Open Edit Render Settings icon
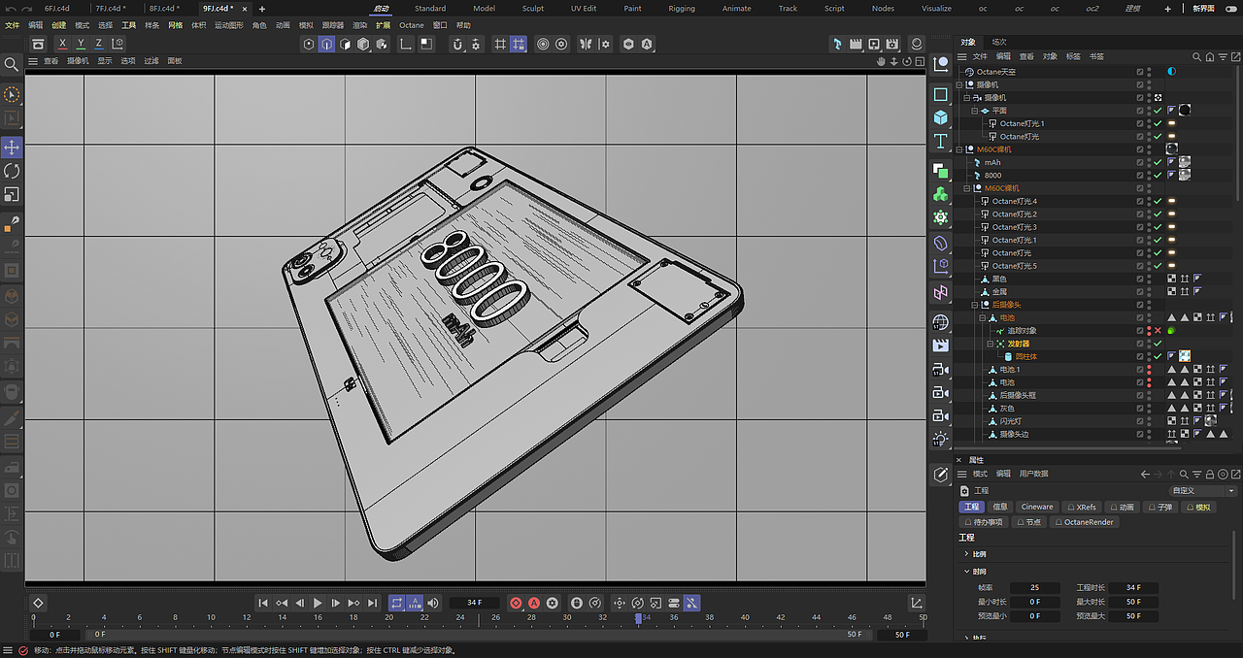This screenshot has width=1243, height=658. click(x=892, y=44)
